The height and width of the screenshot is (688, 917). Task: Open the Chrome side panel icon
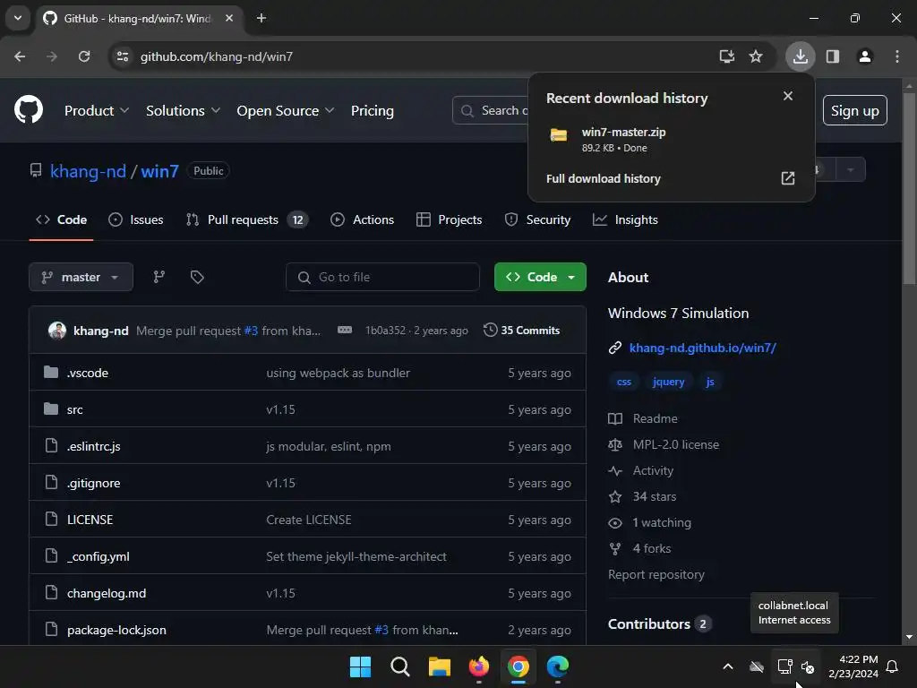click(832, 56)
